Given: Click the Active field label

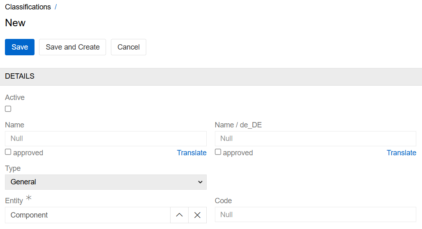Looking at the screenshot, I should [x=15, y=97].
